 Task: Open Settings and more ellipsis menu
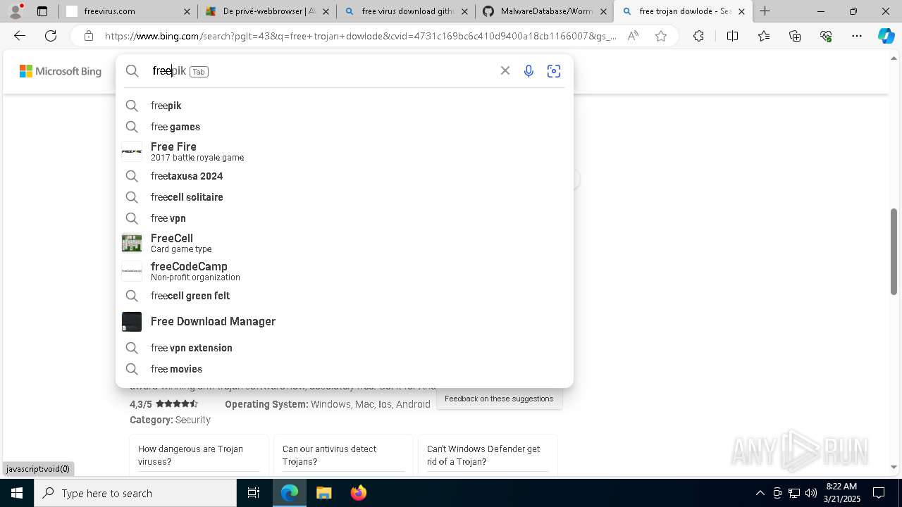(857, 36)
